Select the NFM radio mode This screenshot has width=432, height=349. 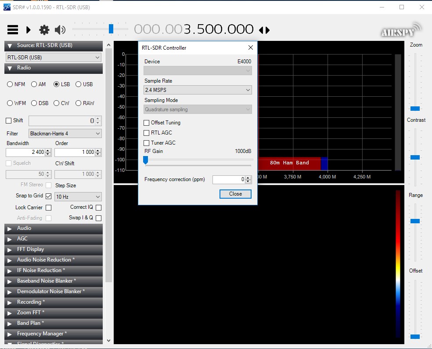(x=16, y=84)
